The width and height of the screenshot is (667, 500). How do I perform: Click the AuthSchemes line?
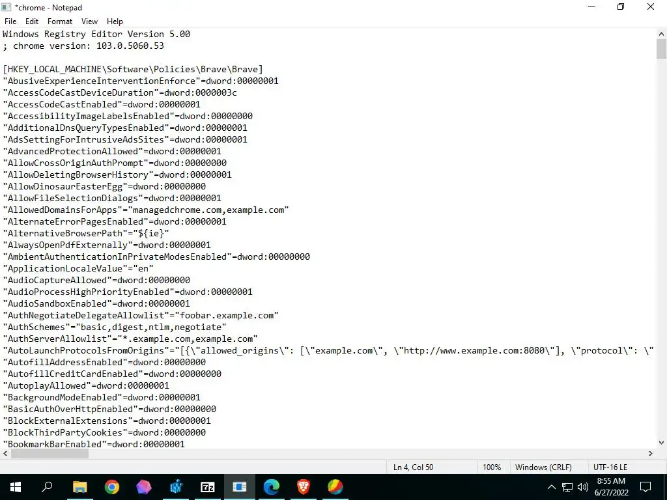pos(115,327)
